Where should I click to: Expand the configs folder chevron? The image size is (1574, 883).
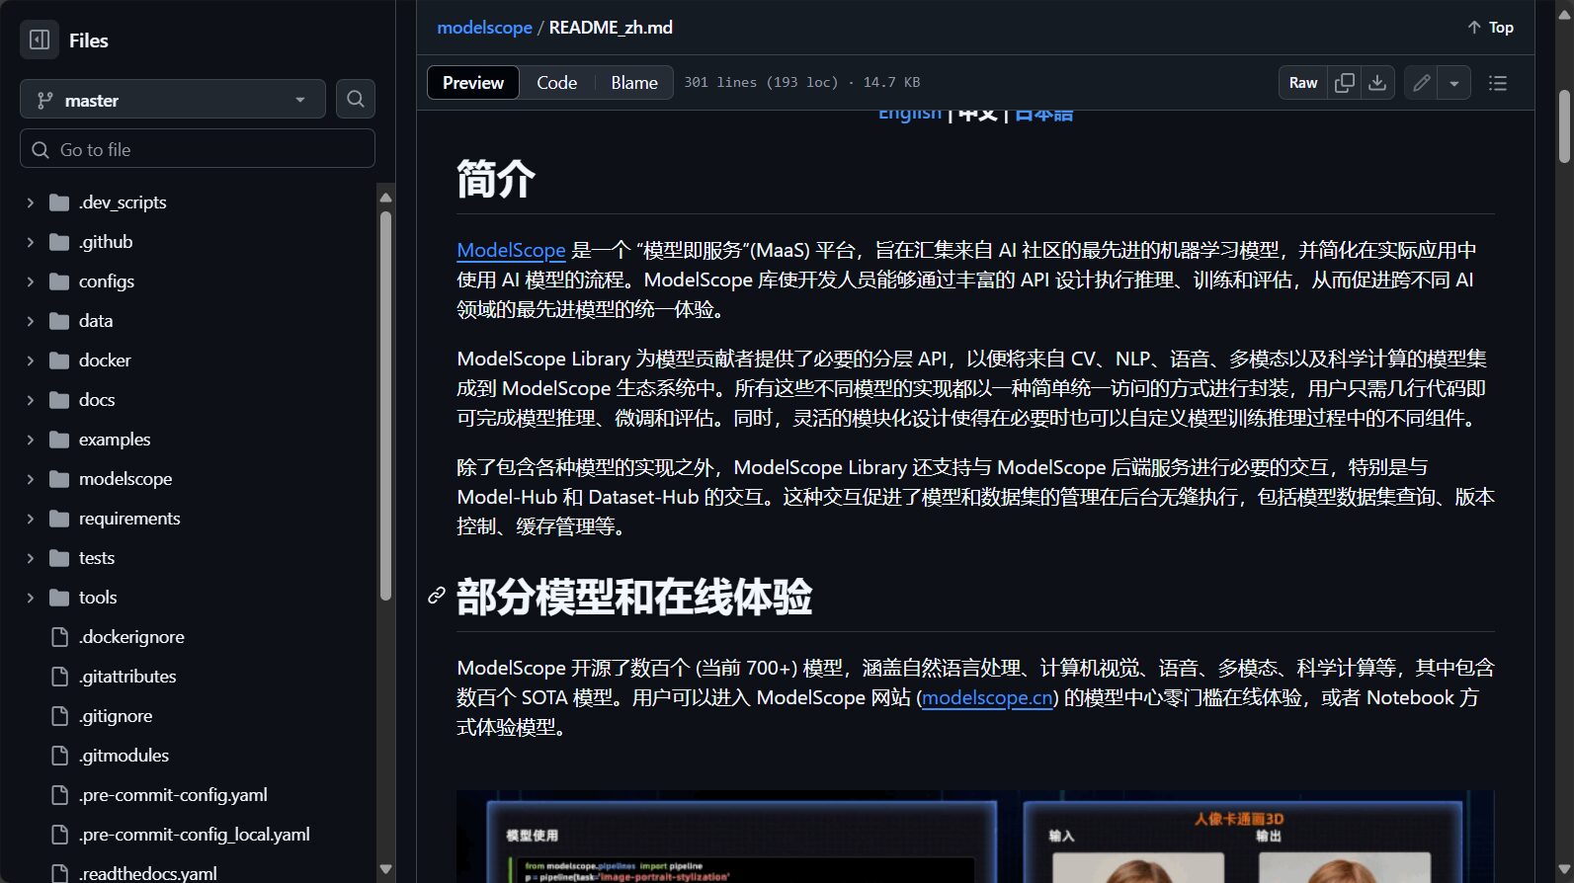[x=30, y=281]
